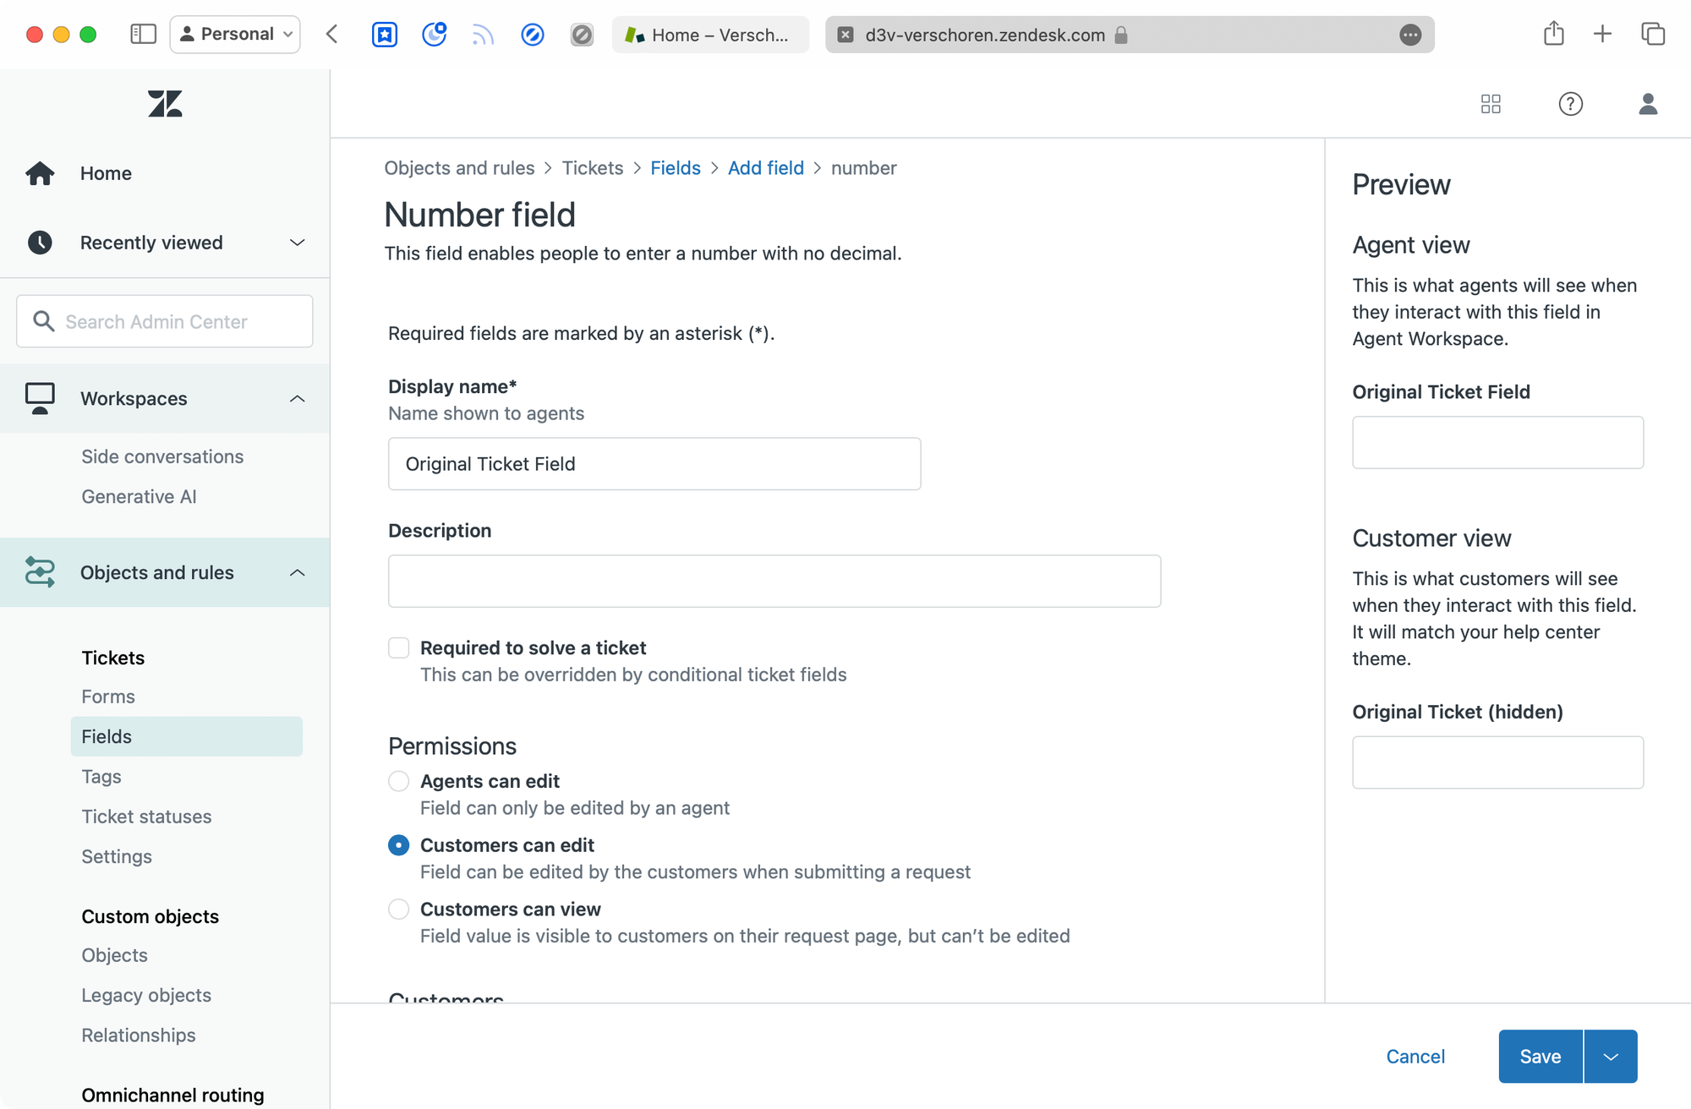
Task: Click the Zendesk logo icon
Action: pyautogui.click(x=165, y=104)
